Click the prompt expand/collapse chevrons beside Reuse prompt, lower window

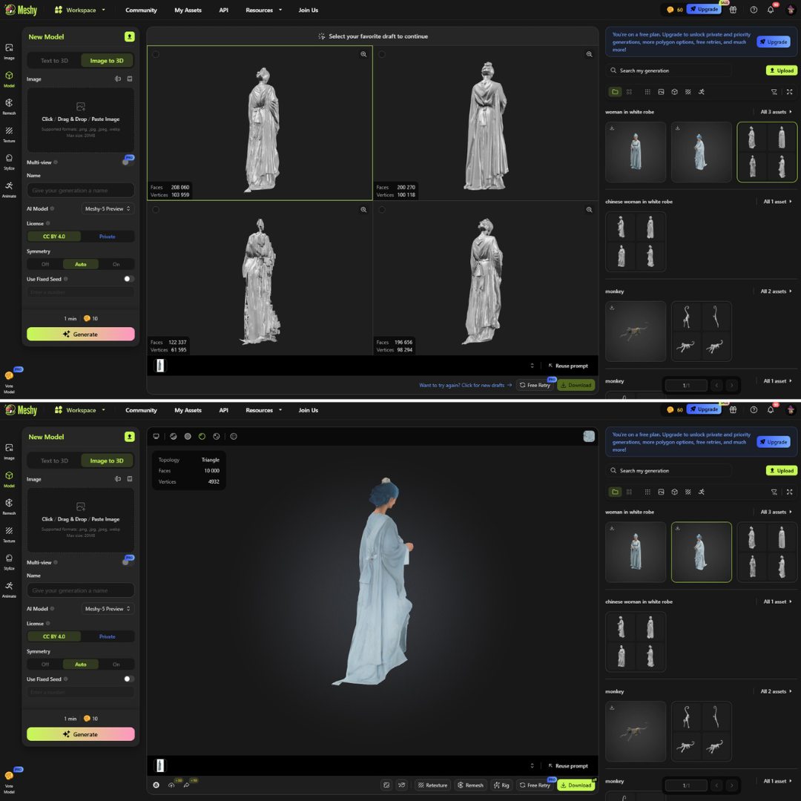pyautogui.click(x=532, y=765)
